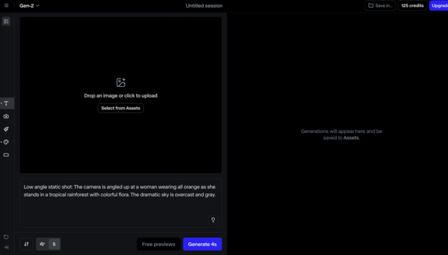Click Select from Assets button
448x255 pixels.
coord(120,108)
